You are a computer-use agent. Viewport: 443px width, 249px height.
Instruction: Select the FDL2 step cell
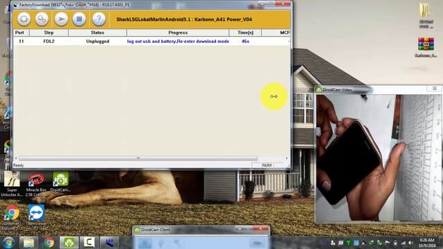click(49, 41)
